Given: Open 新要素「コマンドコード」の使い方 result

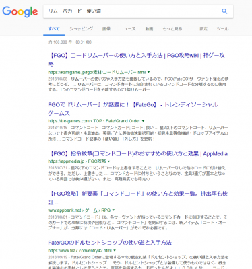Looking at the screenshot, I should [138, 198].
